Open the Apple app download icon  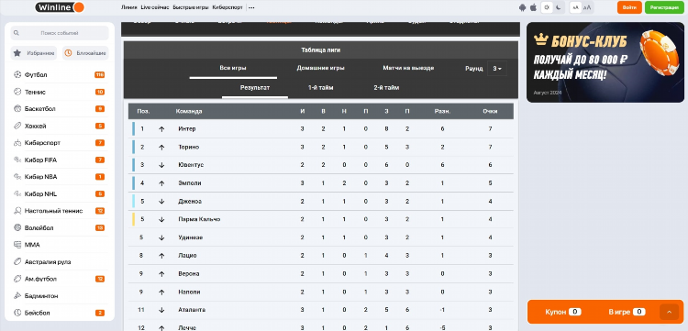[533, 7]
